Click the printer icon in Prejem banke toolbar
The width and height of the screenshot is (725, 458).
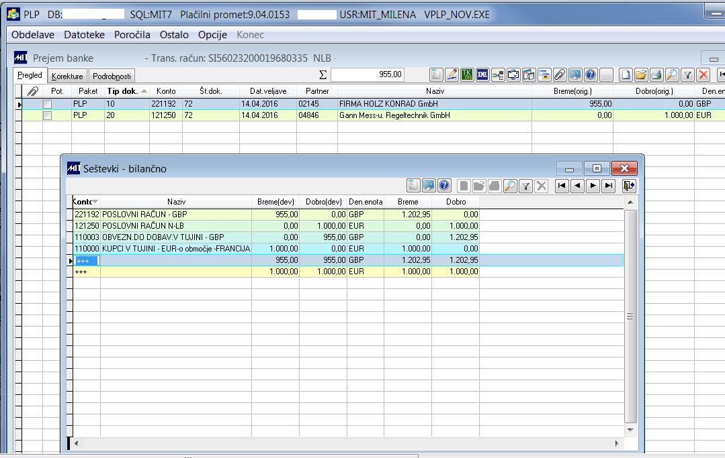tap(656, 74)
